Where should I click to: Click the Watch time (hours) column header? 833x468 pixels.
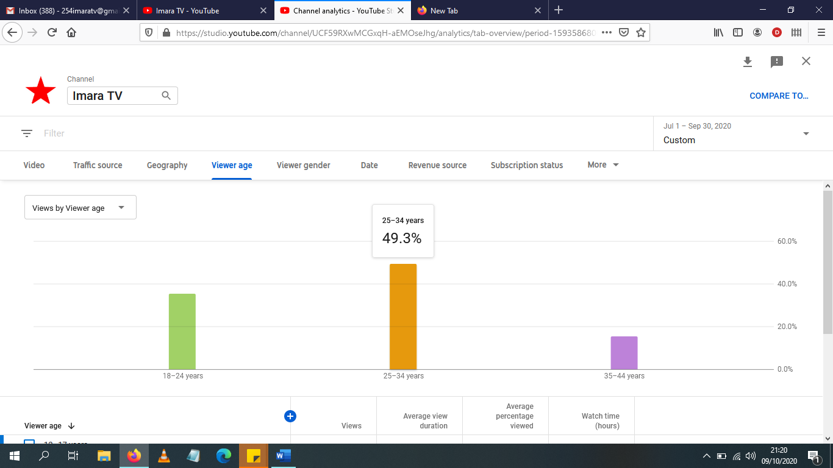tap(600, 421)
